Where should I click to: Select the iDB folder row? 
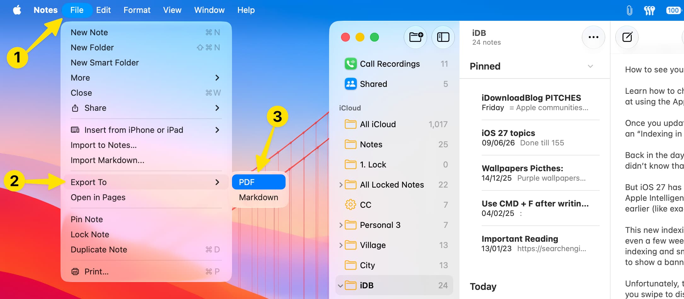coord(394,285)
